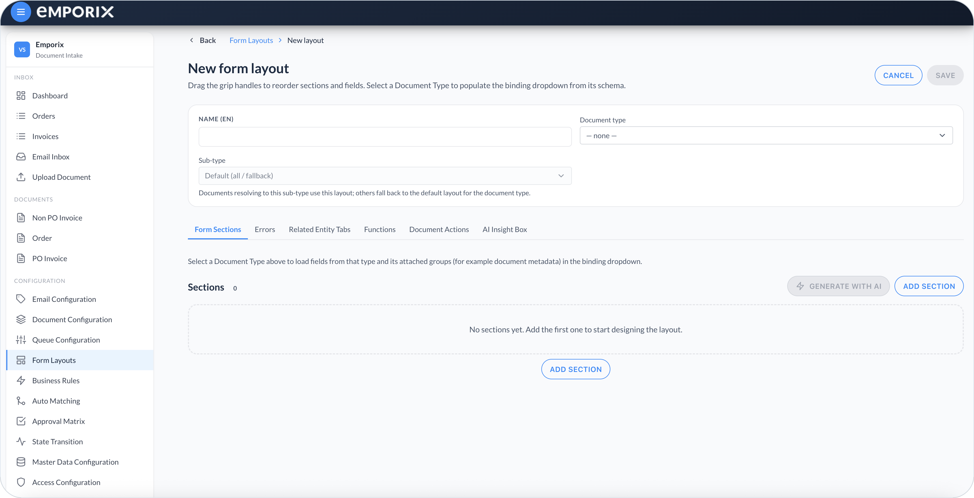Focus the Name (EN) input field
Viewport: 974px width, 498px height.
pyautogui.click(x=385, y=137)
